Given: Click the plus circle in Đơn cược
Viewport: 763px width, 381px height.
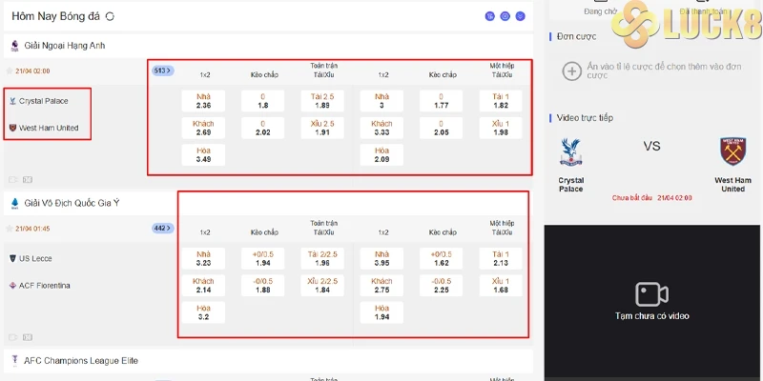Looking at the screenshot, I should coord(571,70).
